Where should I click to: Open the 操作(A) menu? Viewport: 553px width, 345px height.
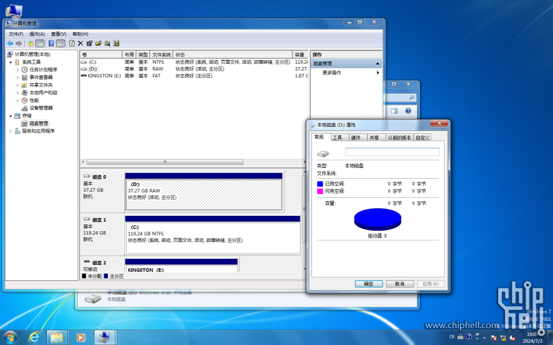coord(37,34)
